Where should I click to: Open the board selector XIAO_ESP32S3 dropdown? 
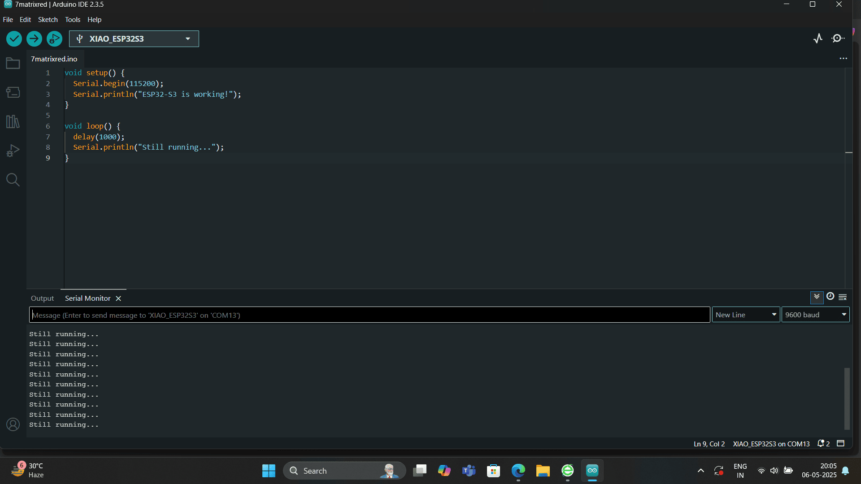134,39
